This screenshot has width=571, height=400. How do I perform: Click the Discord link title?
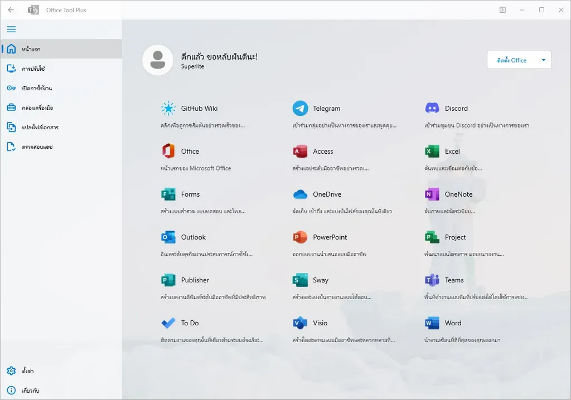tap(456, 109)
